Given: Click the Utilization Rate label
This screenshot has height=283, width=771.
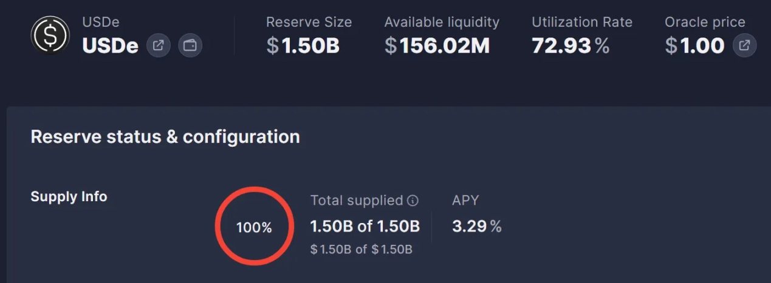Looking at the screenshot, I should click(x=582, y=22).
